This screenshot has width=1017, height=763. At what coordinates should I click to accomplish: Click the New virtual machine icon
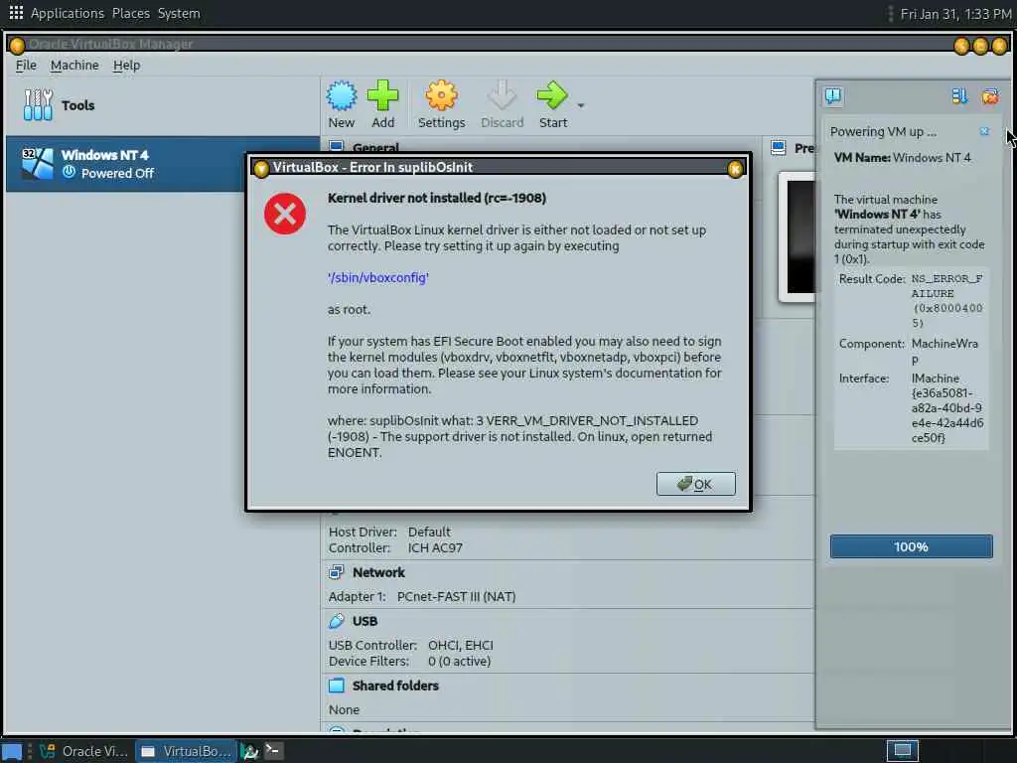point(342,96)
